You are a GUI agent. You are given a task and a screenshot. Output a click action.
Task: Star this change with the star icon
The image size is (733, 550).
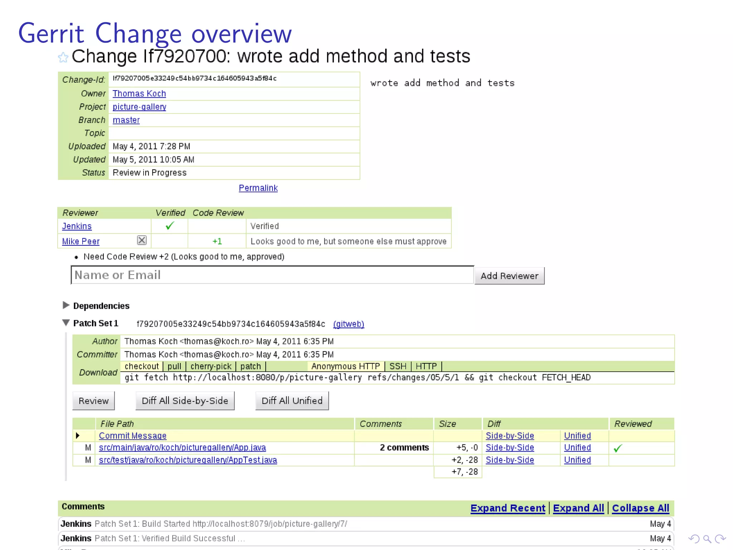(63, 57)
